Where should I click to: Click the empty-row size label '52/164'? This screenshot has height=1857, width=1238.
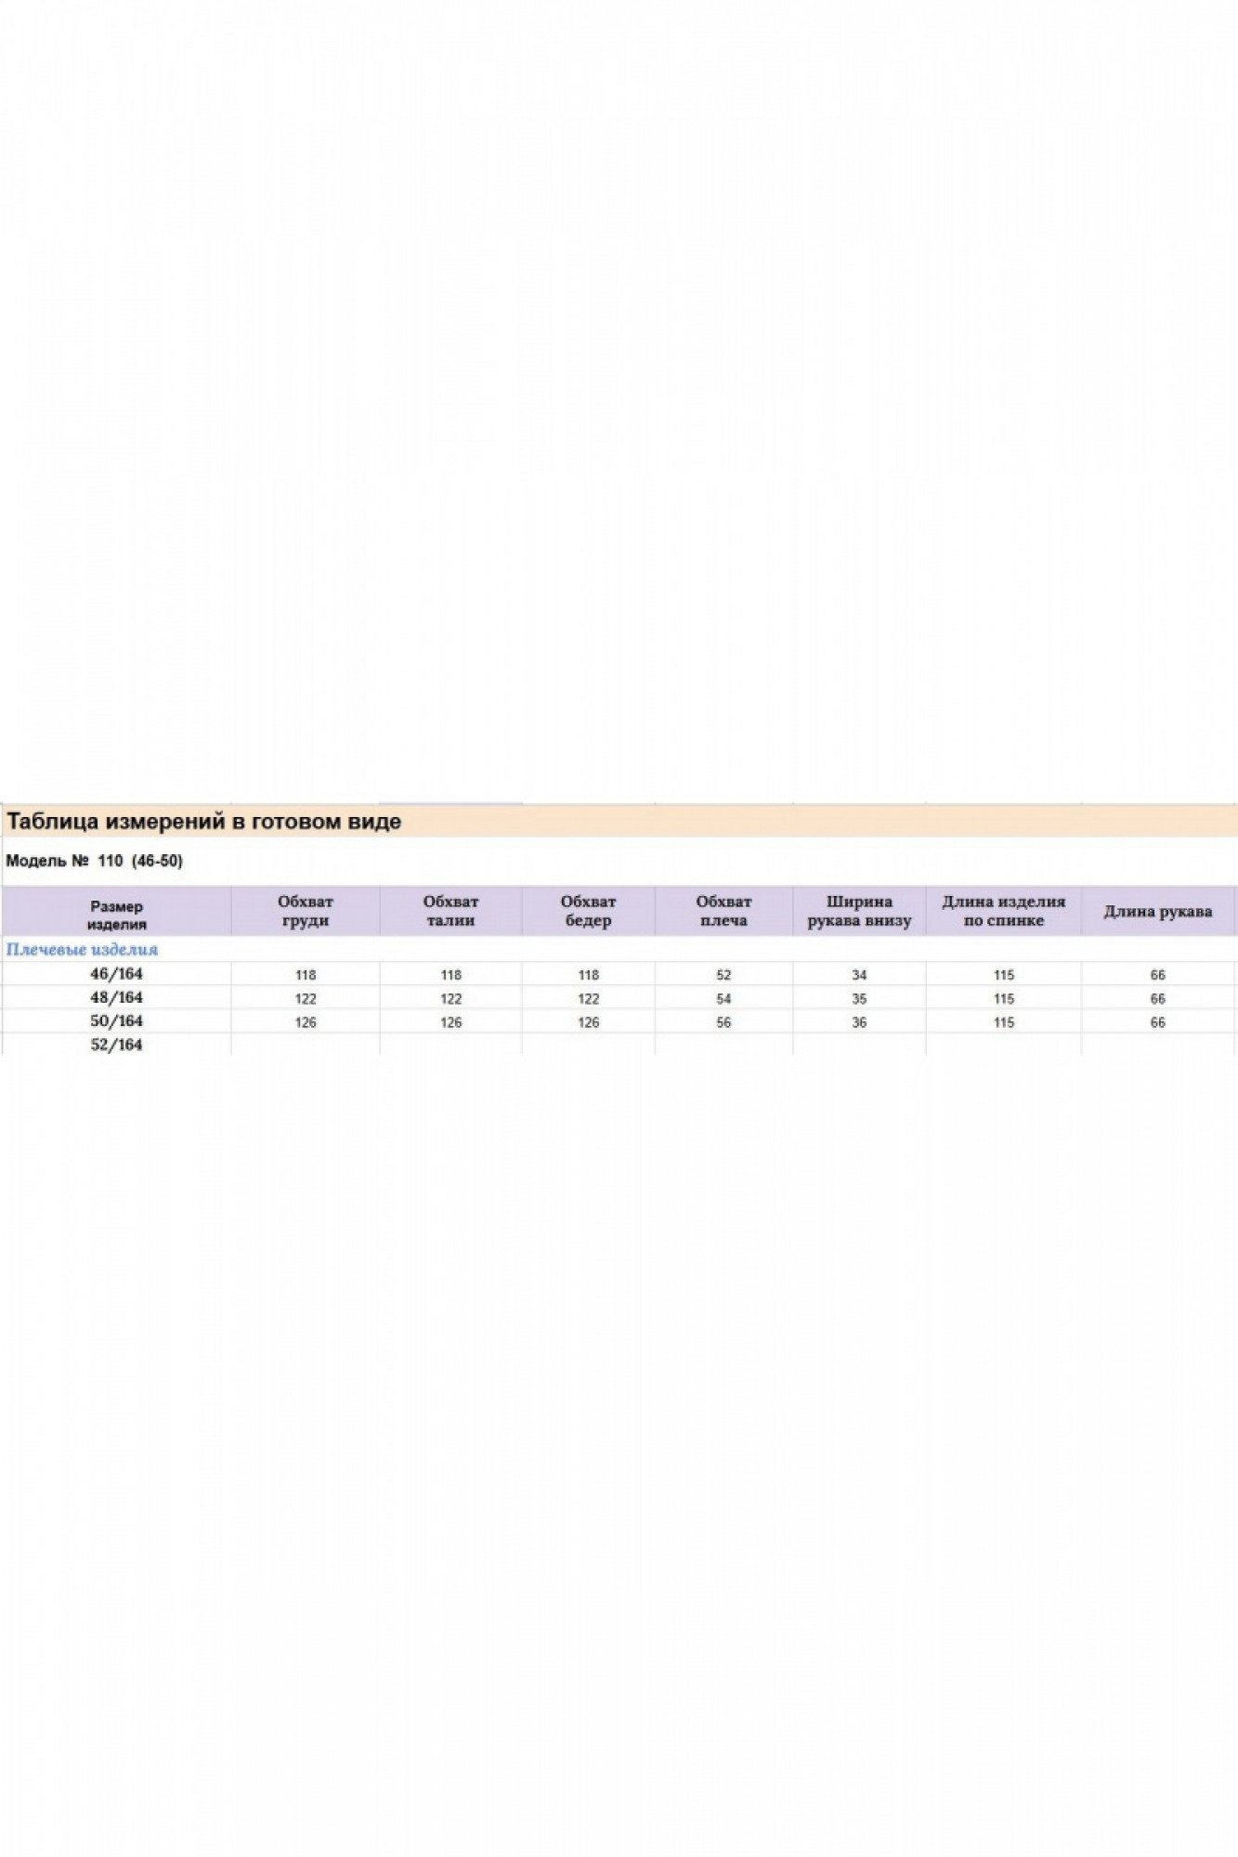point(117,1045)
